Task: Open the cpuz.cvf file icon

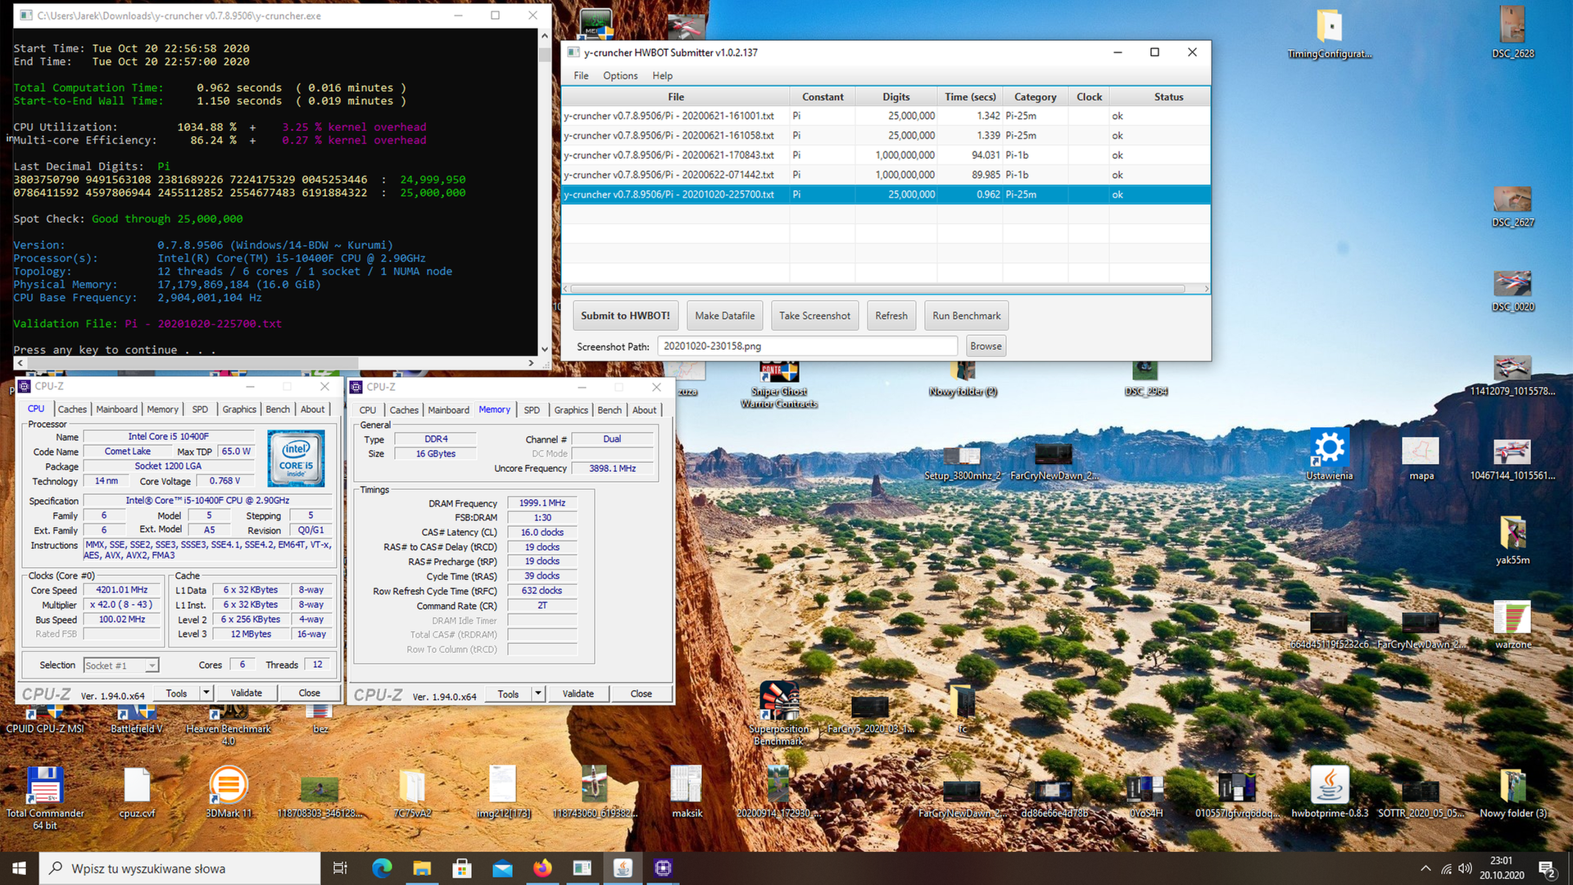Action: tap(137, 791)
